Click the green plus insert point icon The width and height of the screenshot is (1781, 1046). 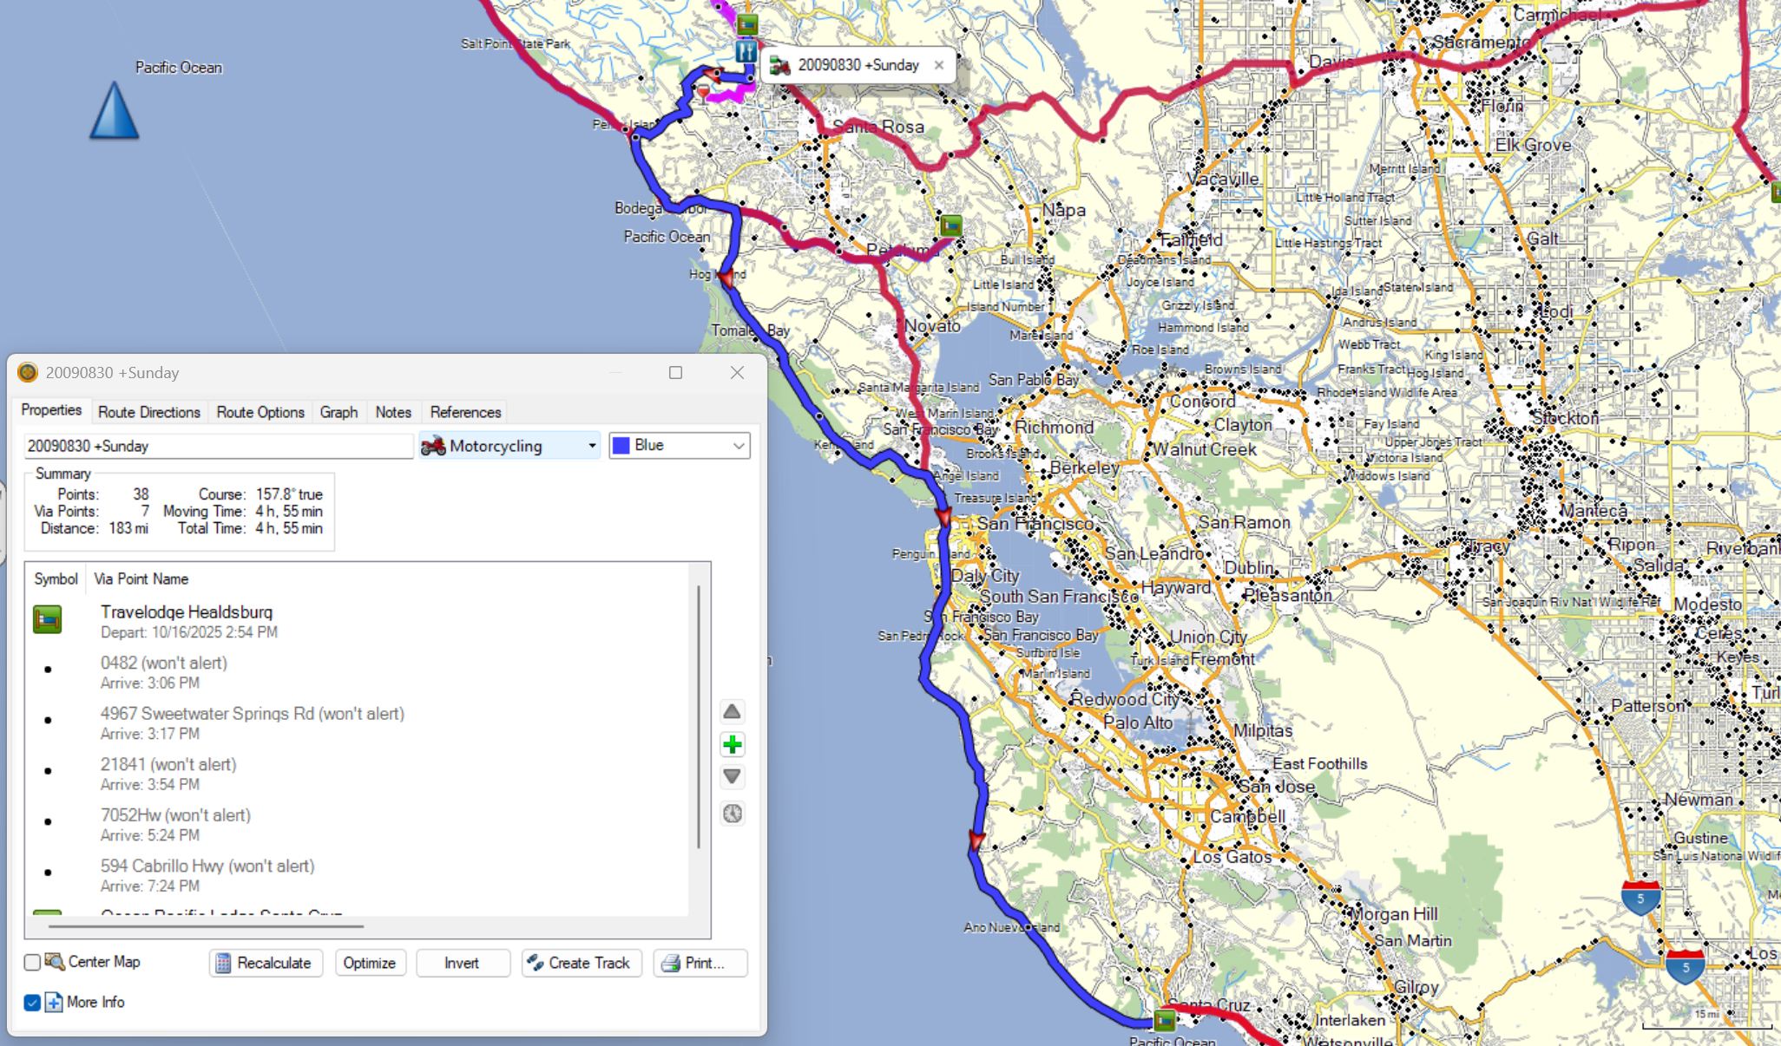732,744
